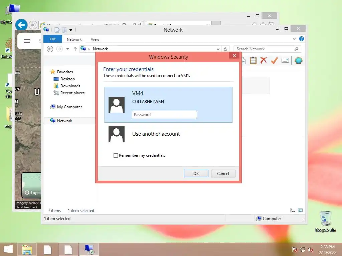Click the '7 items' status text
Screen dimensions: 342x256
click(54, 211)
